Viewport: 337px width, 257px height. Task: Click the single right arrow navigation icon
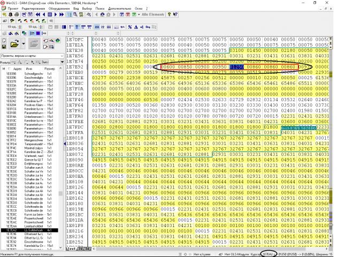coord(56,14)
